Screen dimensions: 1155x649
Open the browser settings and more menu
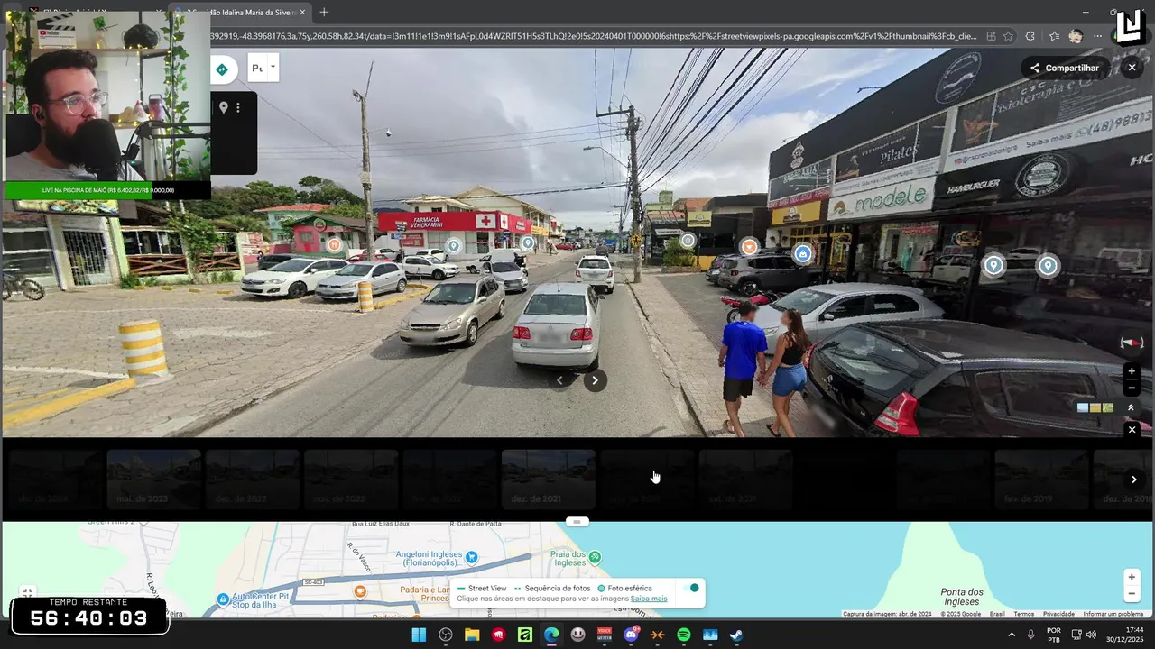click(x=1097, y=36)
